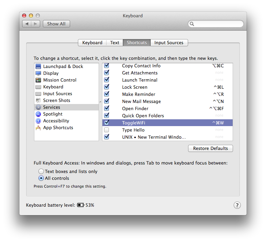Viewport: 266px width, 242px height.
Task: Select the Shortcuts tab
Action: [137, 42]
